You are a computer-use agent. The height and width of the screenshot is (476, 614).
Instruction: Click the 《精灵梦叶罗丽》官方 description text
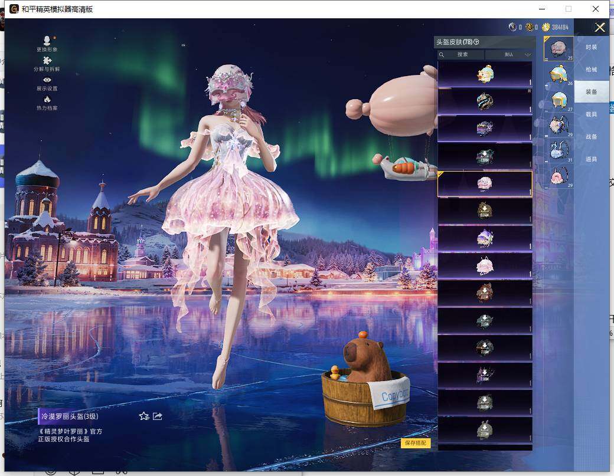(70, 431)
